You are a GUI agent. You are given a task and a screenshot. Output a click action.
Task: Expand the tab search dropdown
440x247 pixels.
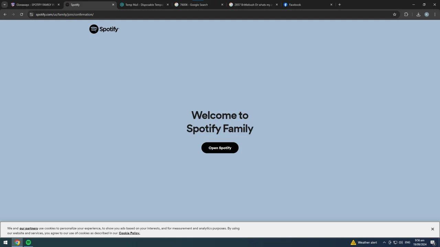click(4, 5)
